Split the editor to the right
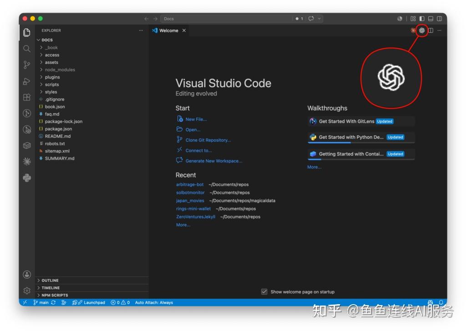Viewport: 466px width, 331px height. [431, 30]
